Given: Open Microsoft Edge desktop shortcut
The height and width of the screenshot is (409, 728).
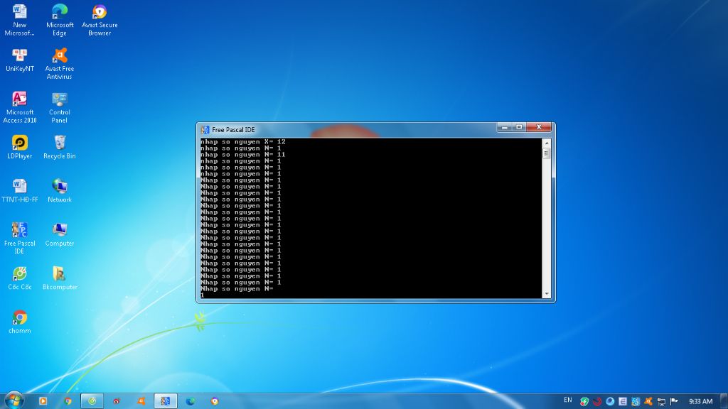Looking at the screenshot, I should pos(60,20).
